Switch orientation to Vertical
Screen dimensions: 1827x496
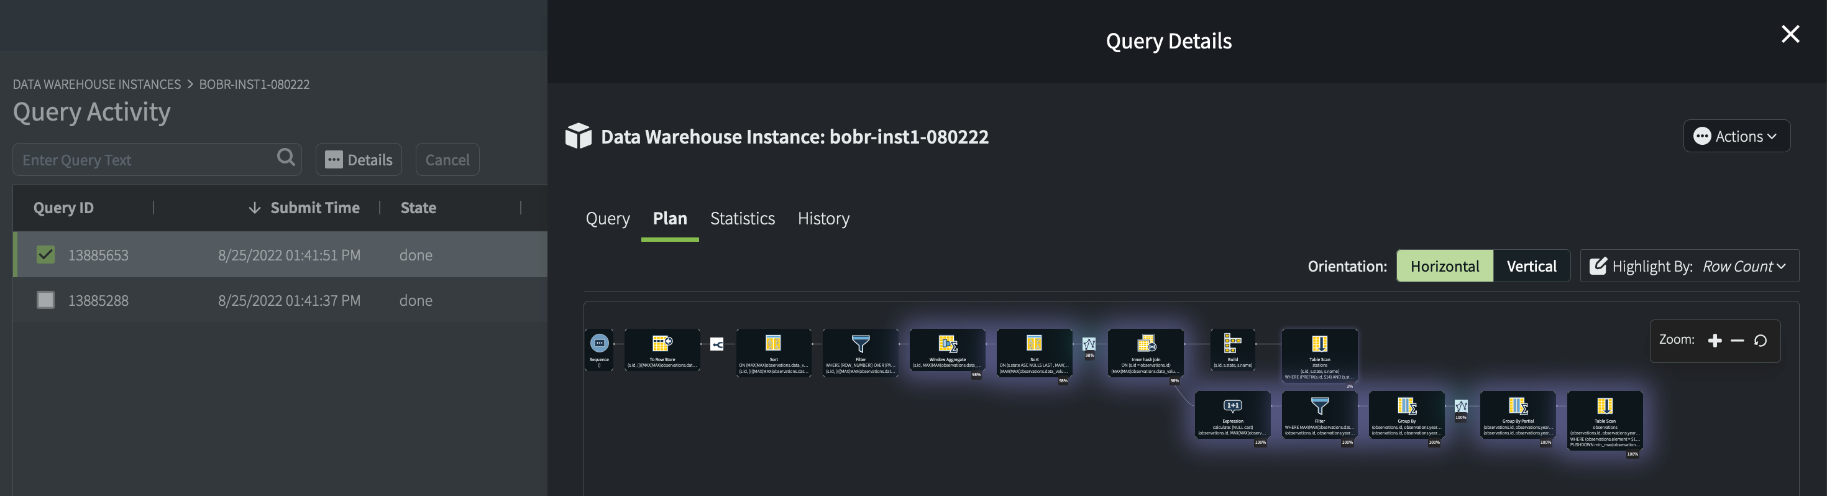1531,266
